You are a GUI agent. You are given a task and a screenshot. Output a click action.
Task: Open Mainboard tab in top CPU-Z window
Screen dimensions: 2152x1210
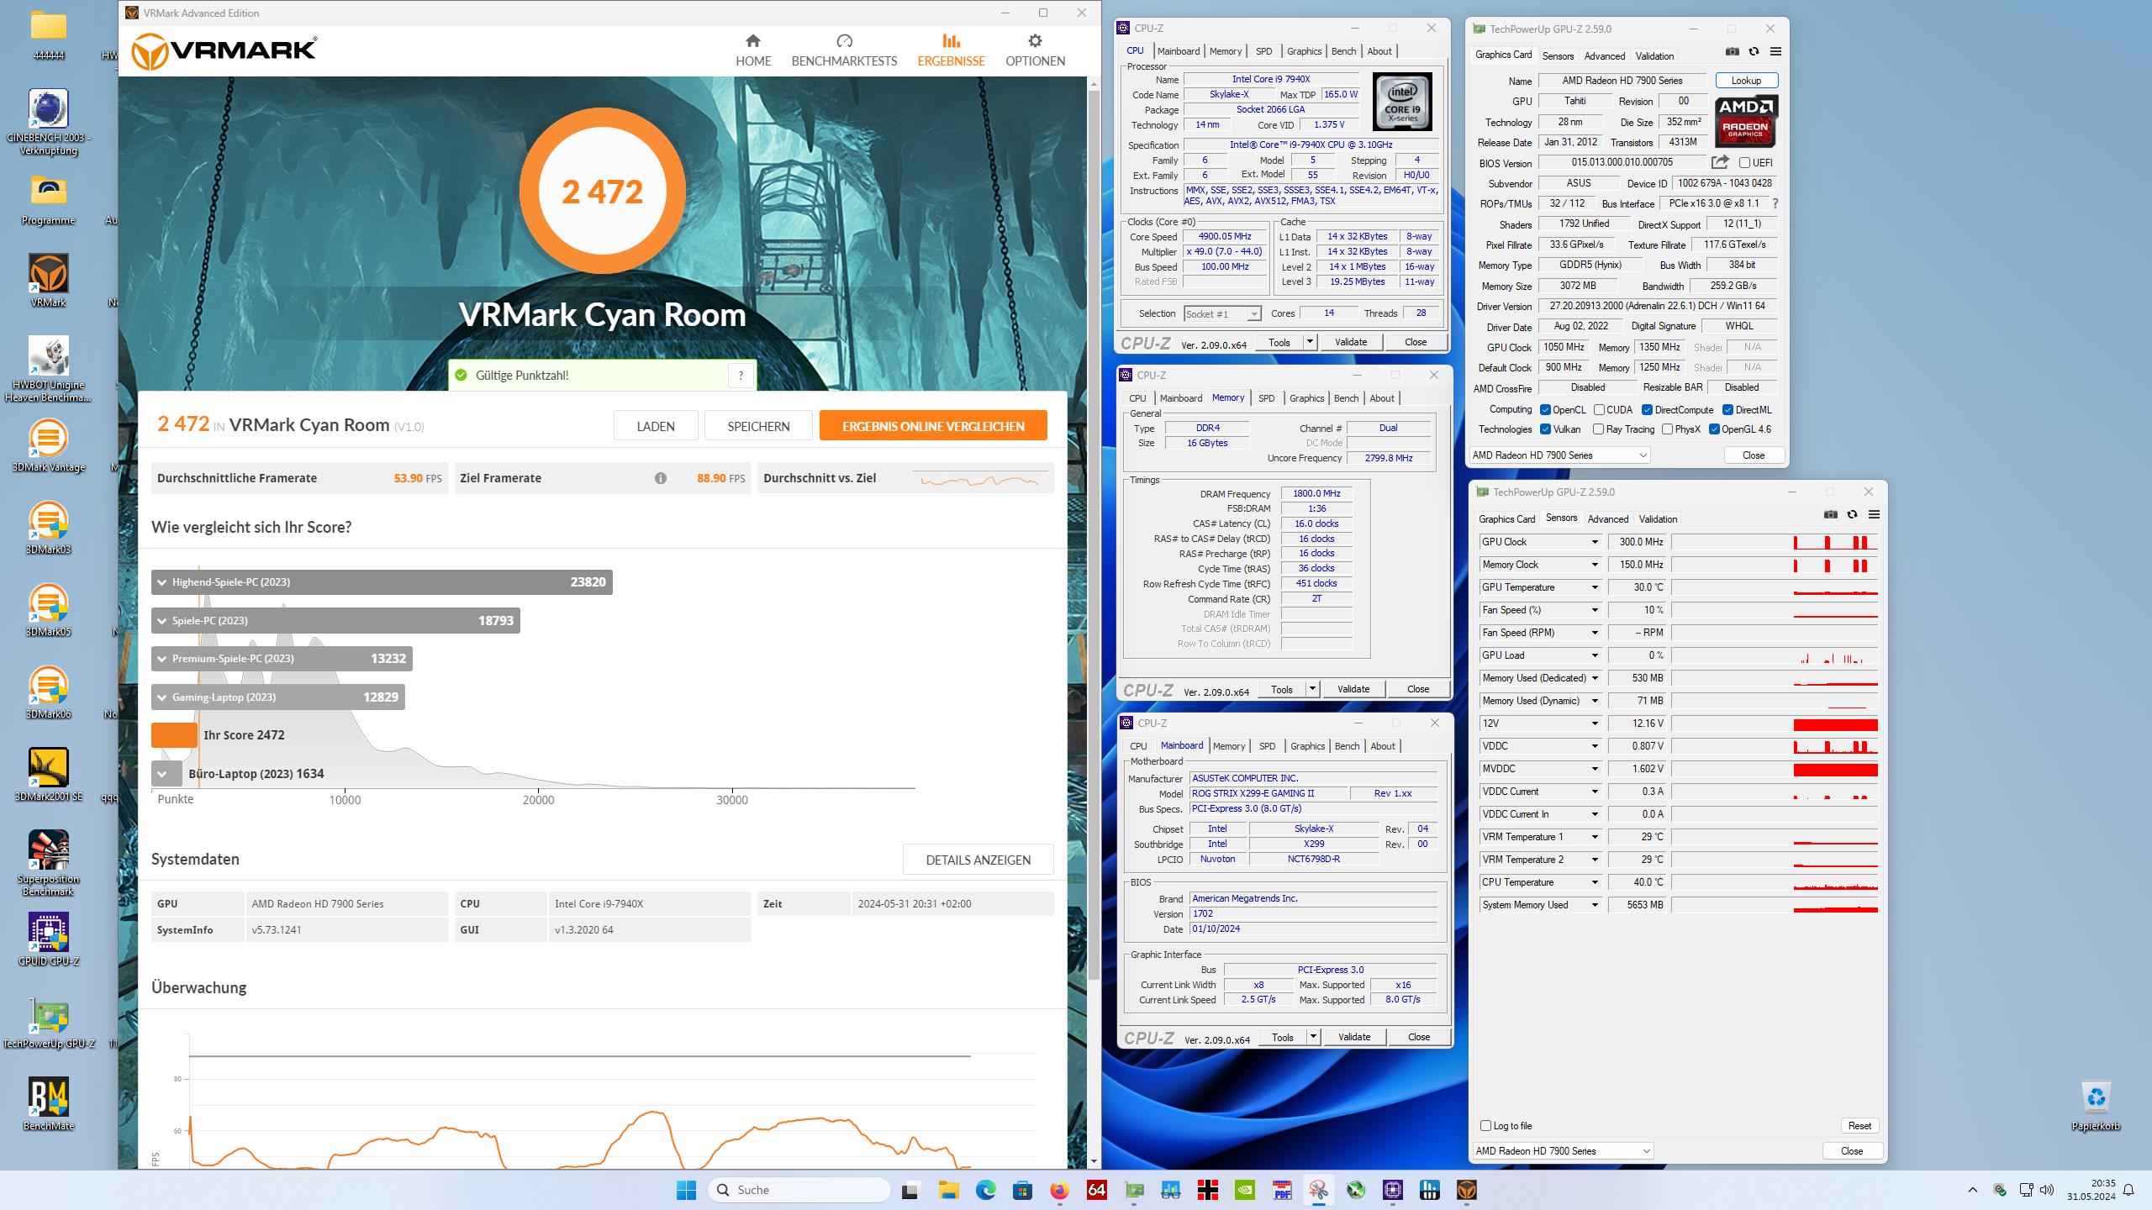click(1179, 51)
